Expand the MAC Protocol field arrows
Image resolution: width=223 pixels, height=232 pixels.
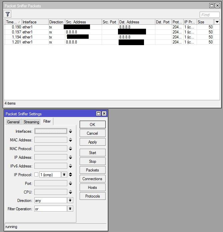click(70, 148)
